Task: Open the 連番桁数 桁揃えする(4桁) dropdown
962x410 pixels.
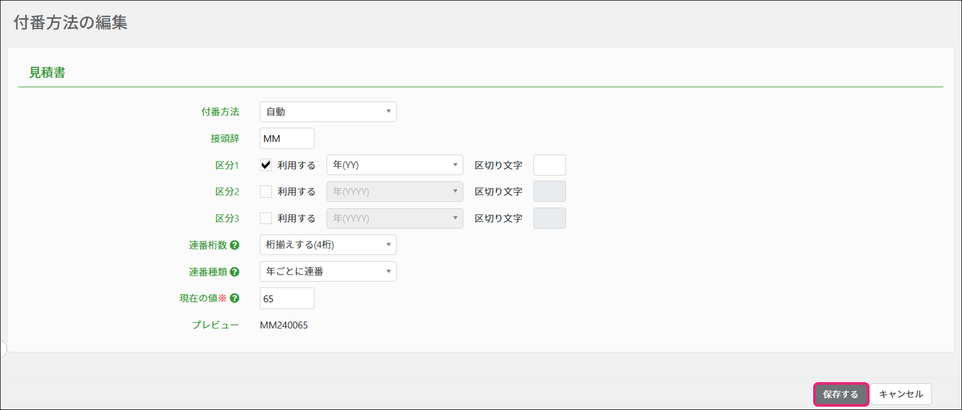Action: [328, 245]
